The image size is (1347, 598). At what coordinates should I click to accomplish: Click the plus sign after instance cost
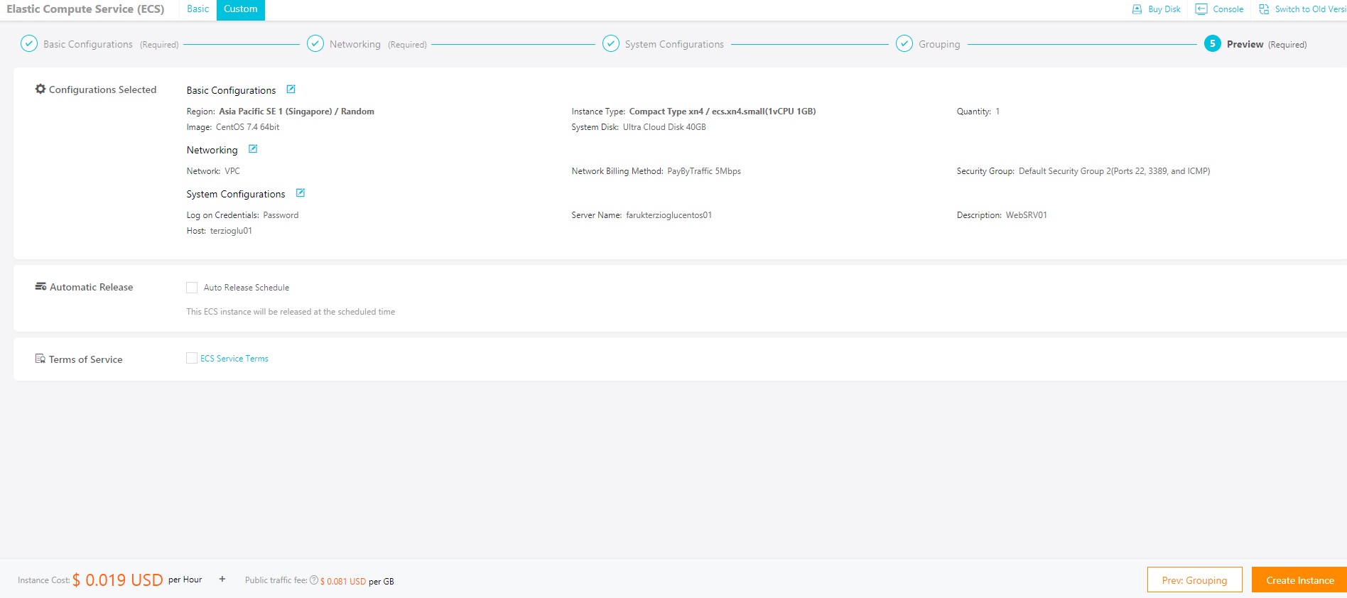tap(222, 579)
